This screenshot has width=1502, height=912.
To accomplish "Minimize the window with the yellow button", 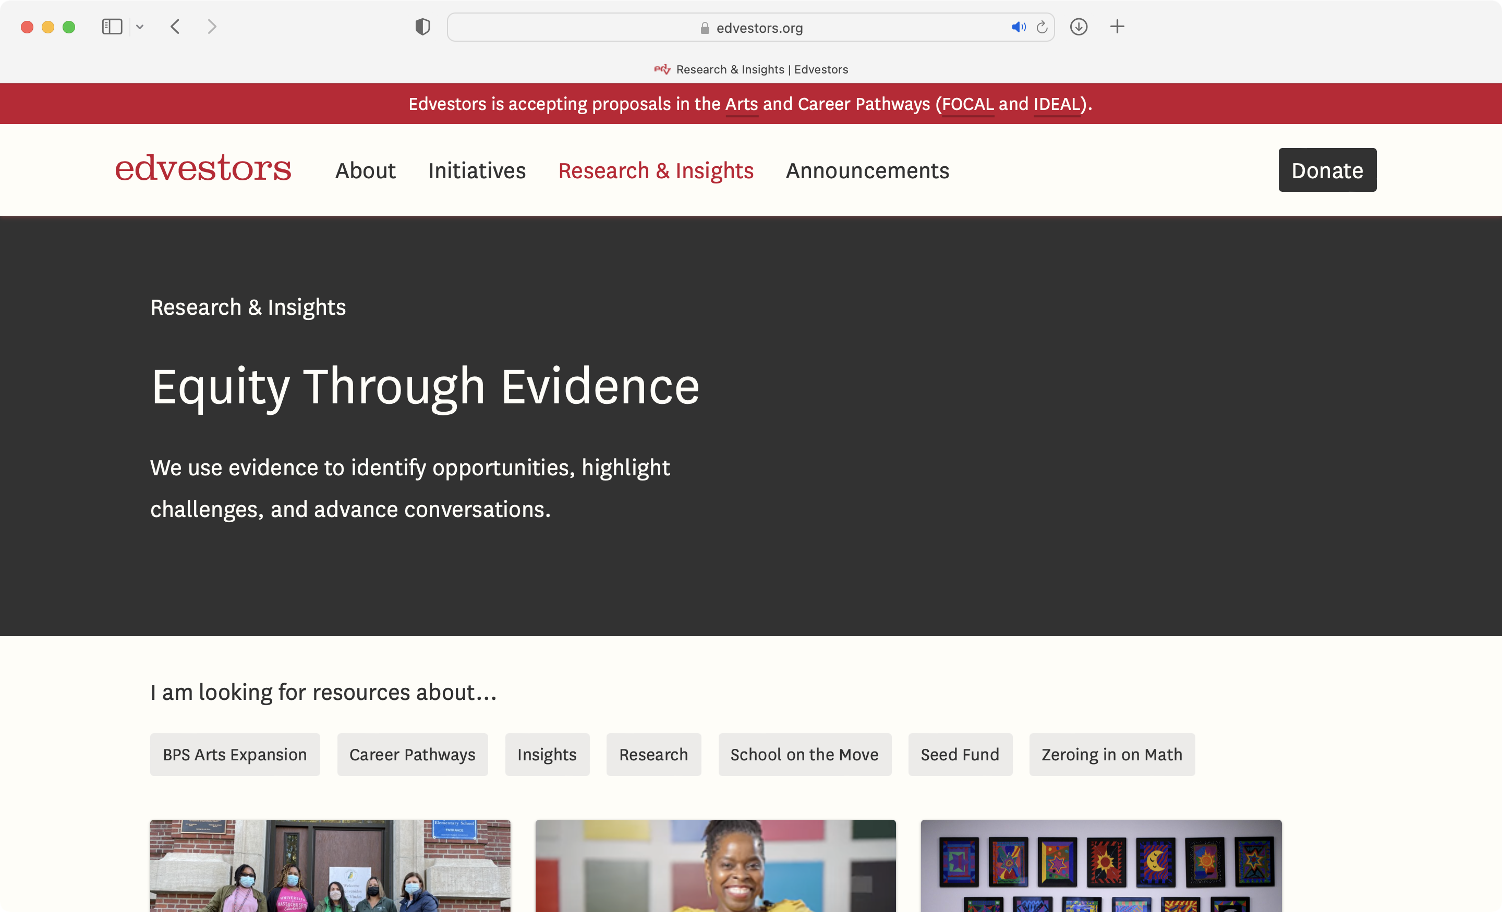I will tap(47, 27).
